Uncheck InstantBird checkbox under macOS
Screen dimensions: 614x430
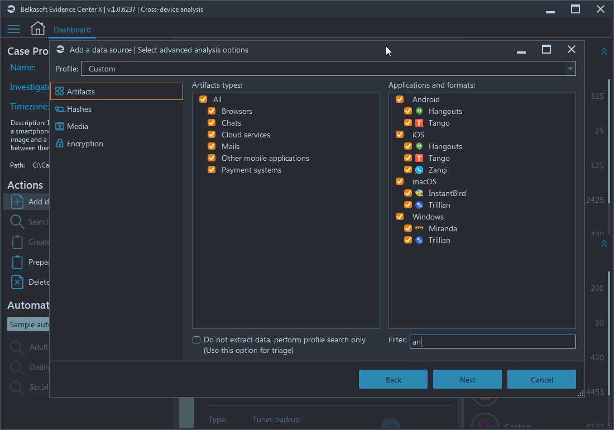[407, 193]
